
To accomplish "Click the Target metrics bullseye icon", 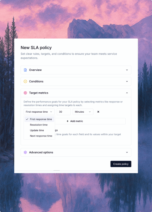I will click(x=25, y=93).
